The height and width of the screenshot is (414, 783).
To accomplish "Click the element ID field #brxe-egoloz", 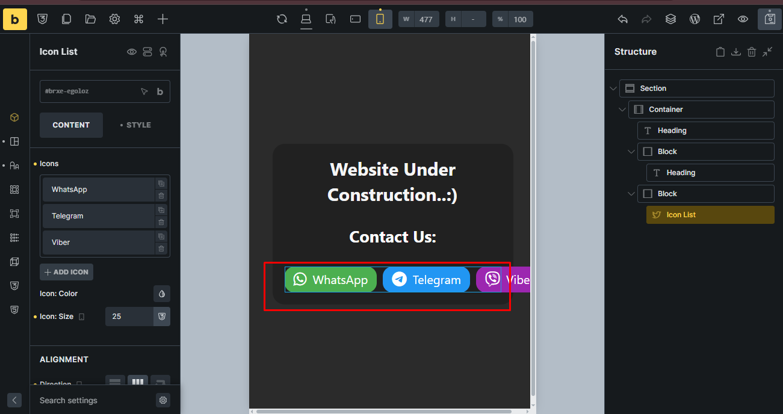I will [x=105, y=91].
